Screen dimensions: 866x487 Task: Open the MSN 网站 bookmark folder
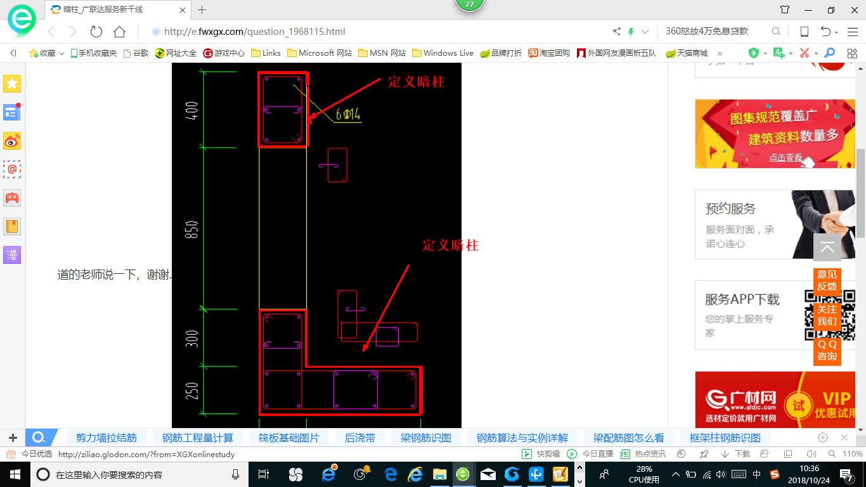pyautogui.click(x=382, y=53)
